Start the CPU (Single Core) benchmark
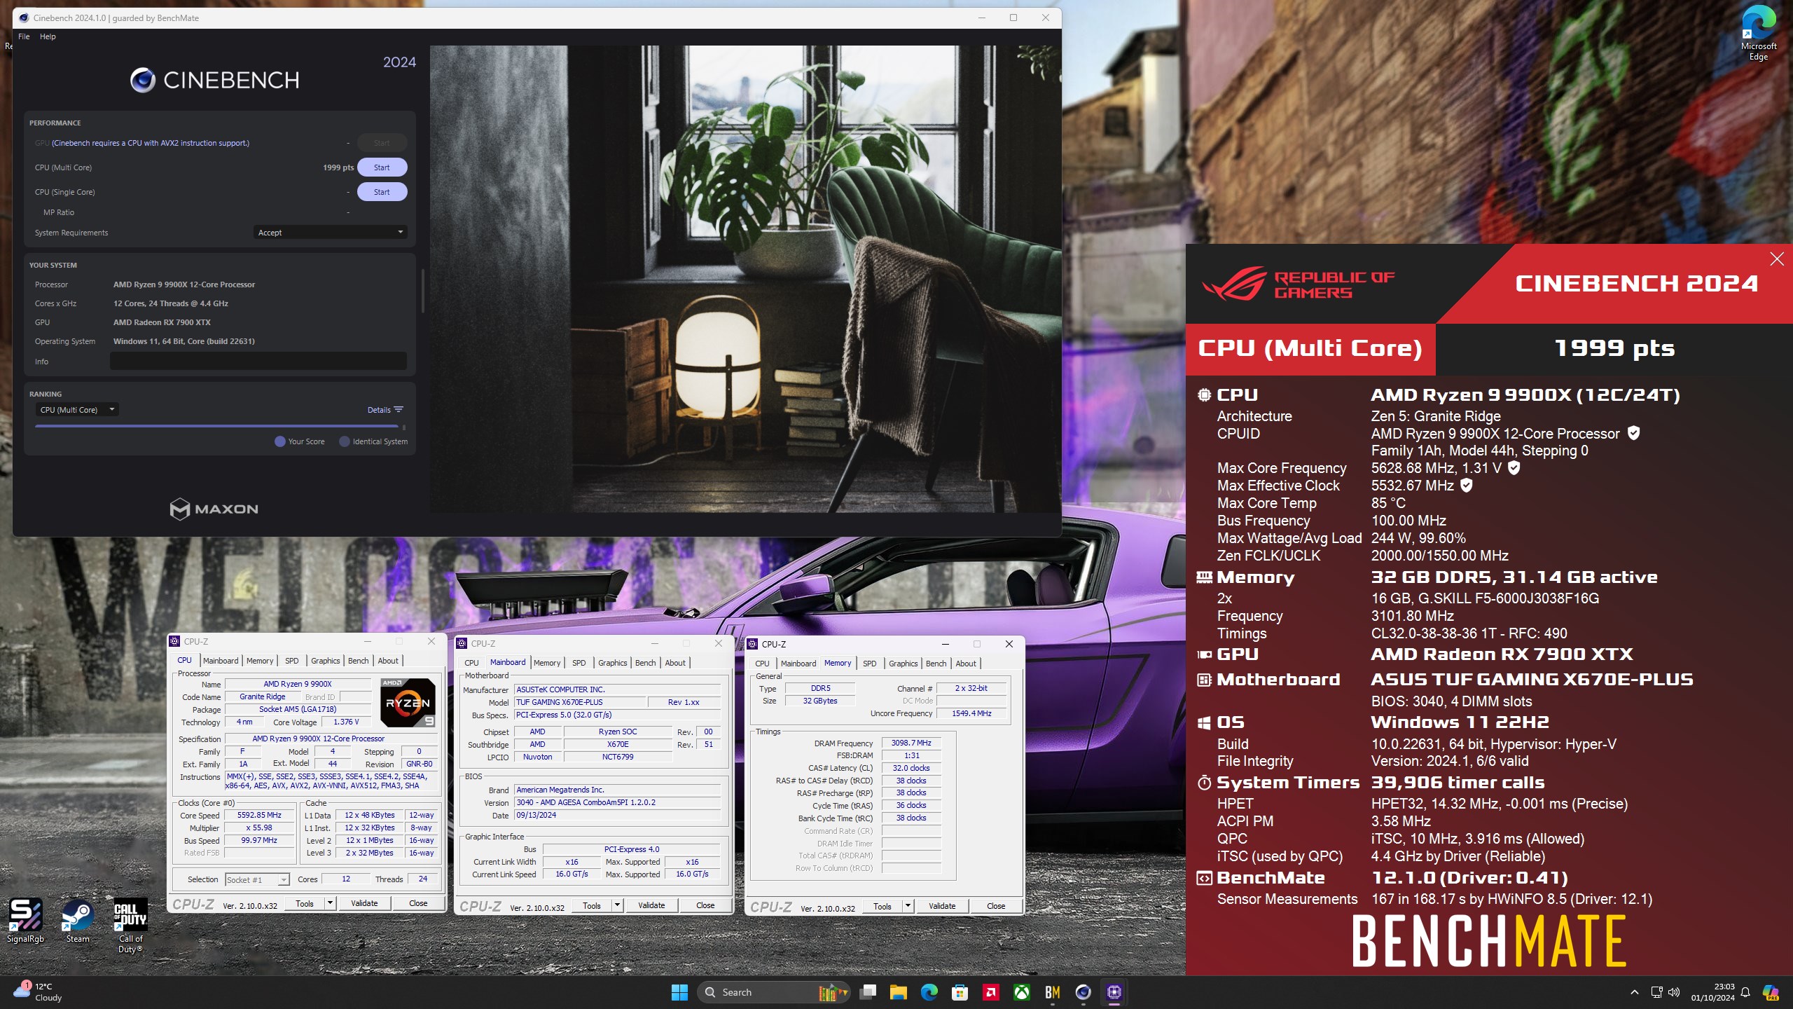 (382, 192)
